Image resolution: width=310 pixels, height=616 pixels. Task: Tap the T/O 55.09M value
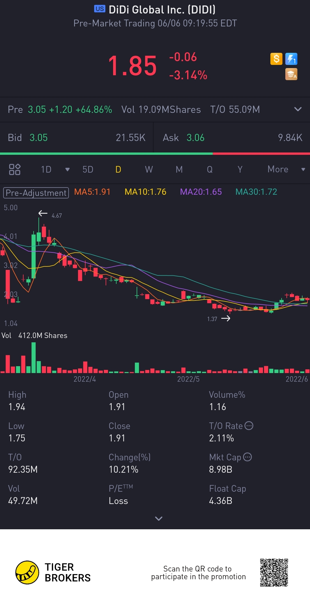(x=235, y=109)
